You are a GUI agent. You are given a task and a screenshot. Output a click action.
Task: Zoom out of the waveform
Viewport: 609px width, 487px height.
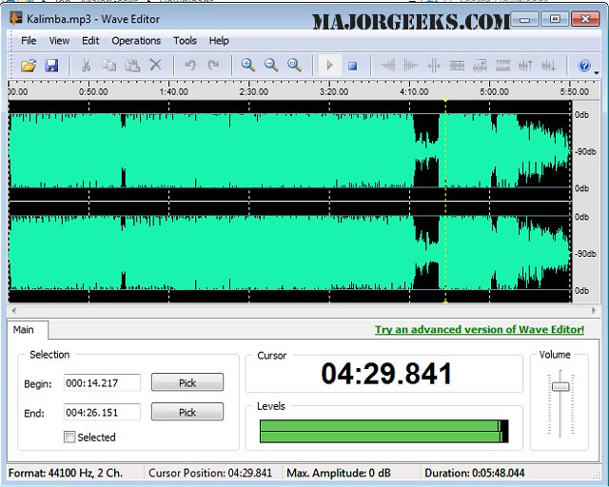(271, 66)
